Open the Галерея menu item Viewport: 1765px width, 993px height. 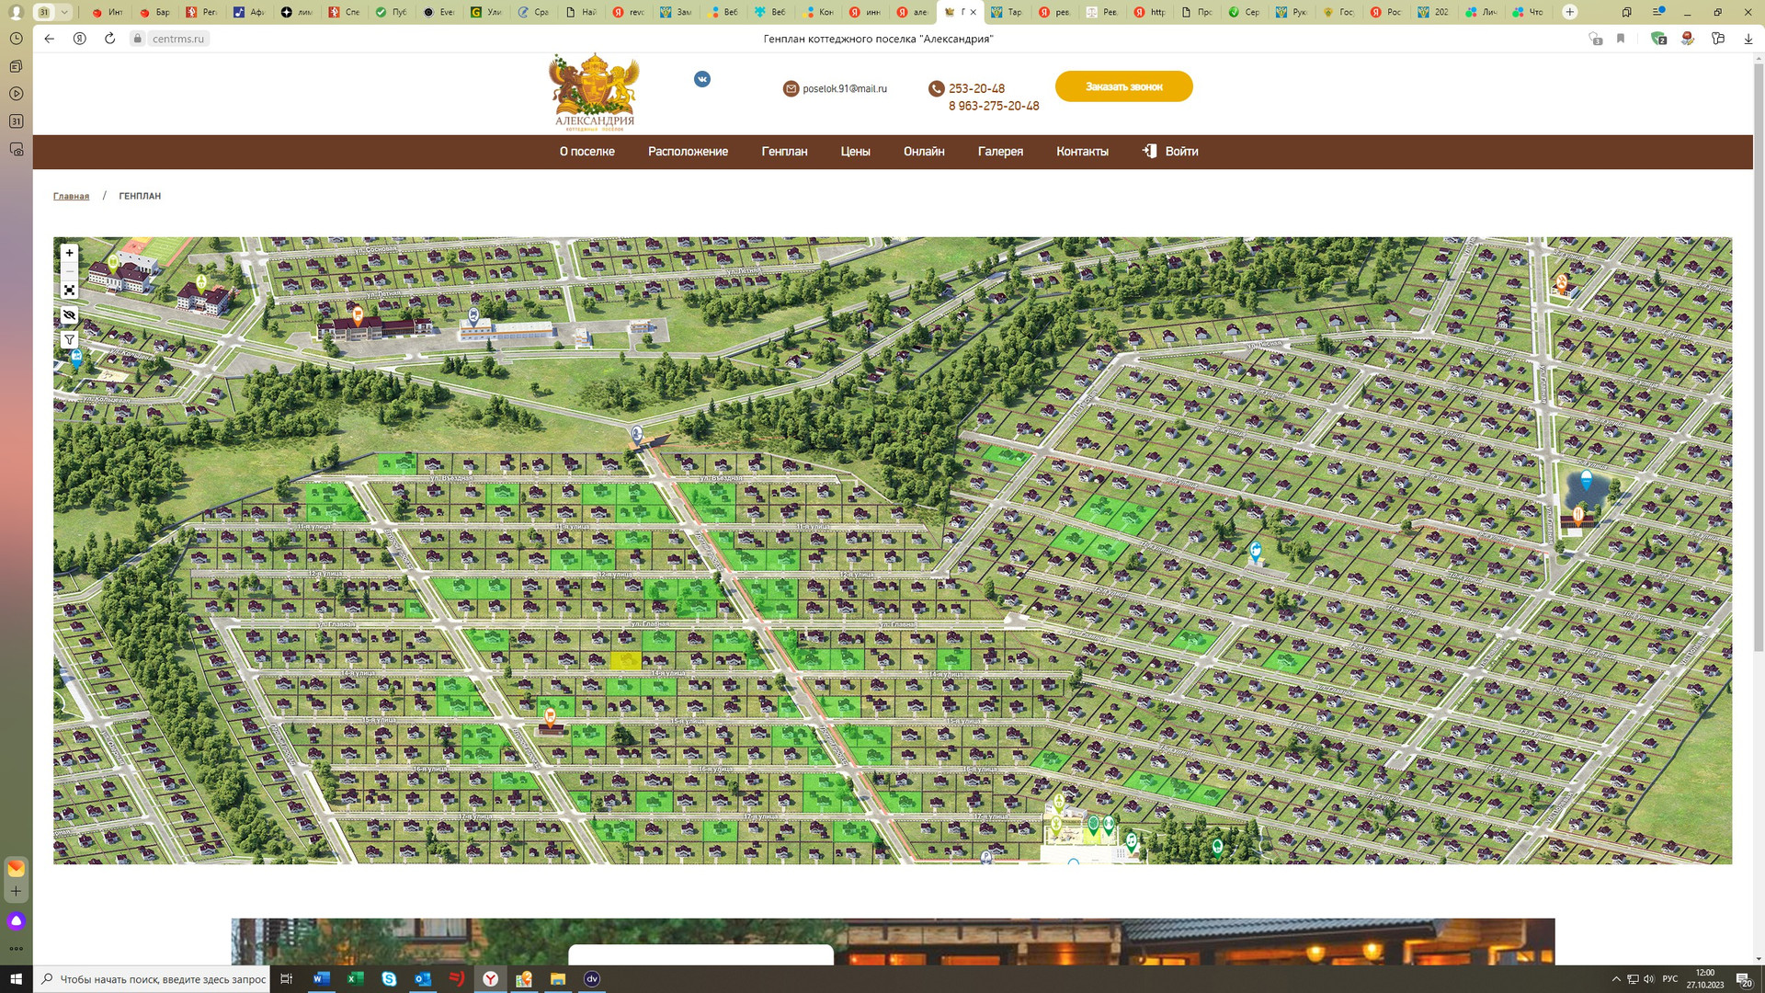[1000, 152]
